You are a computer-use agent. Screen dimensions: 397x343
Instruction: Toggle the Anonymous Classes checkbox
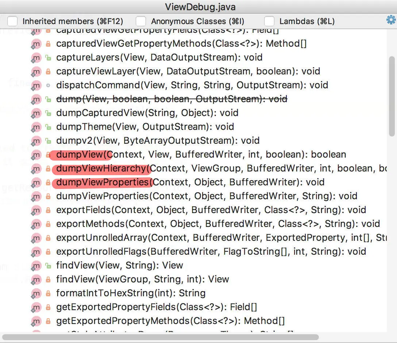(141, 21)
